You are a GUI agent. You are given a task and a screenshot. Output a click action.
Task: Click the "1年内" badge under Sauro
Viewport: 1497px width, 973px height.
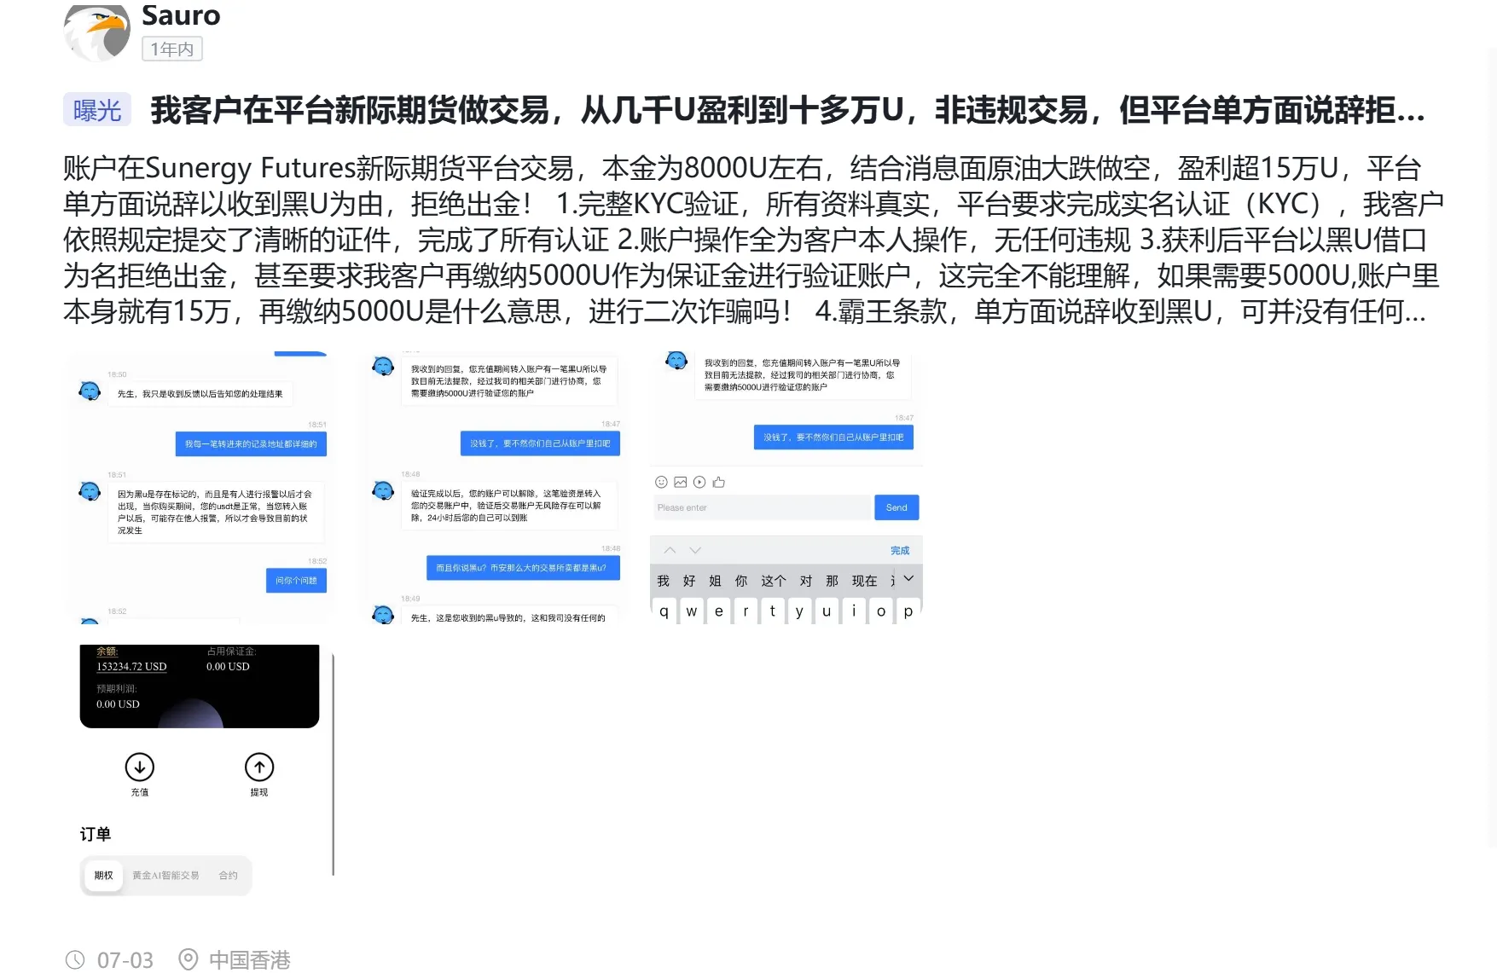click(x=171, y=49)
